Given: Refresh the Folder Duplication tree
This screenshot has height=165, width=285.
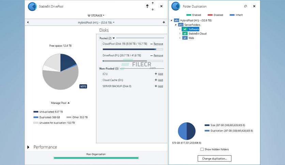Looking at the screenshot, I should (x=245, y=6).
